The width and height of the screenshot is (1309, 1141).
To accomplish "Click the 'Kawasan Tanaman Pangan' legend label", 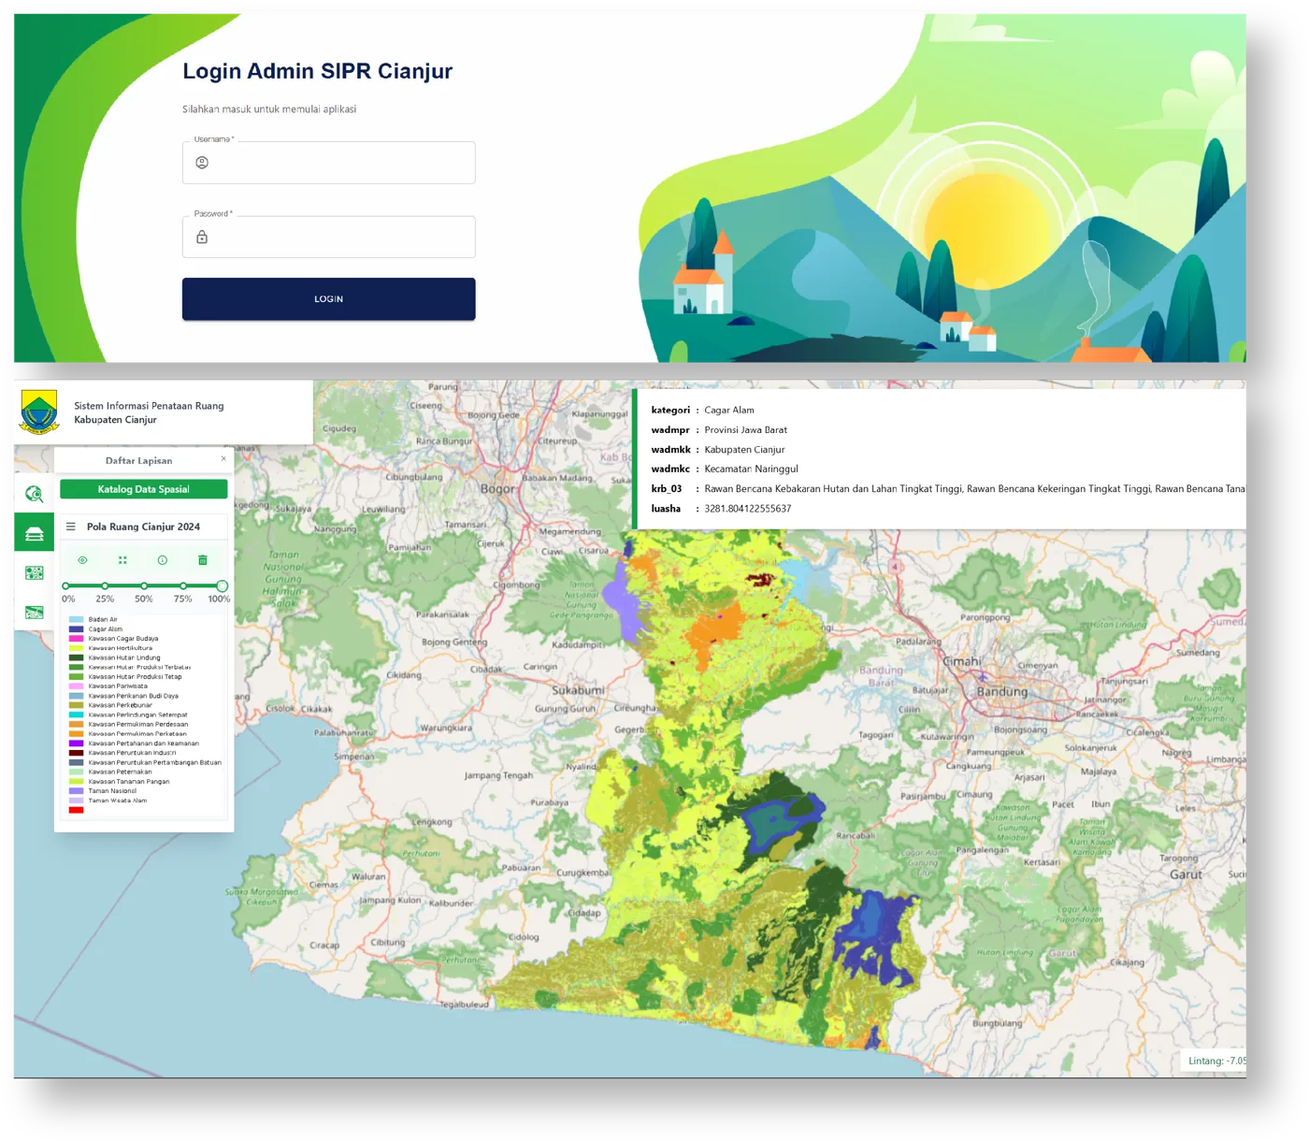I will [x=129, y=782].
